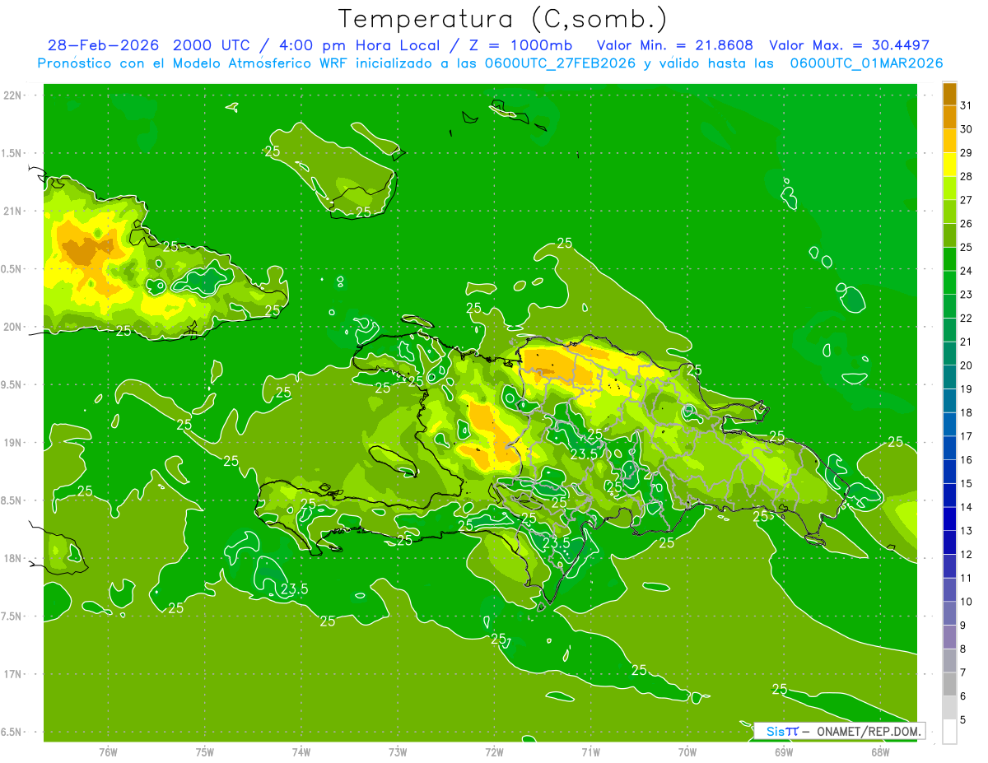Pick the yellow swatch between legend 28 and 29
988x763 pixels.
(949, 164)
